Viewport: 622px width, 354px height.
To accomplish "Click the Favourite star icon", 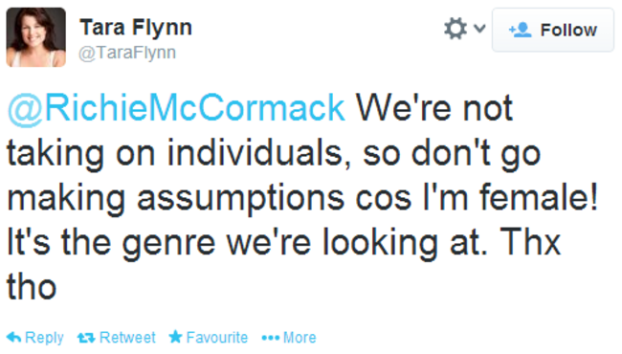I will point(175,337).
